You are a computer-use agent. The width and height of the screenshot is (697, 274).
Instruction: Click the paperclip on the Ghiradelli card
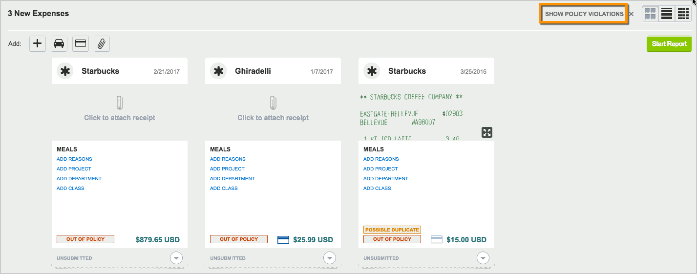tap(273, 103)
